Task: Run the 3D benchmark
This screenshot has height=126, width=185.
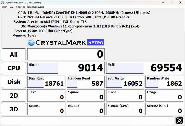Action: click(14, 109)
